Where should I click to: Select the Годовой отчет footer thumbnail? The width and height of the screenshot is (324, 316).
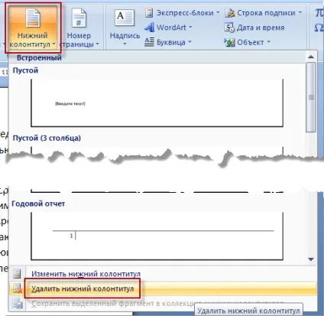coord(157,236)
